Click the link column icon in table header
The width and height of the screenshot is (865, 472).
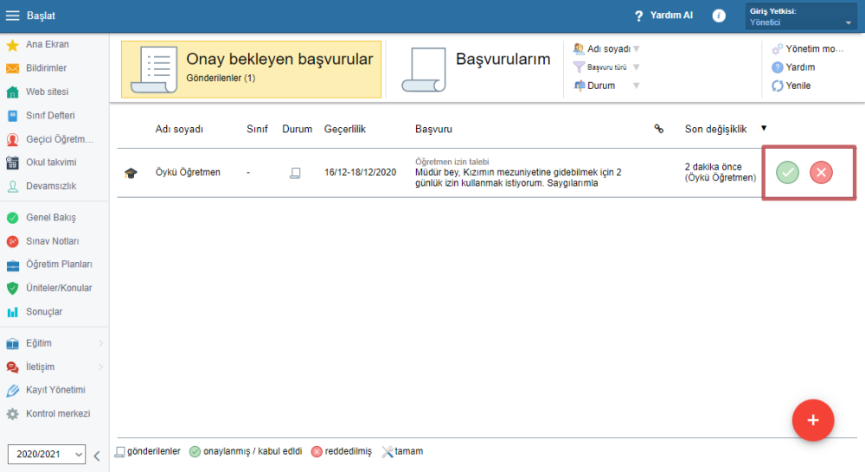tap(658, 129)
